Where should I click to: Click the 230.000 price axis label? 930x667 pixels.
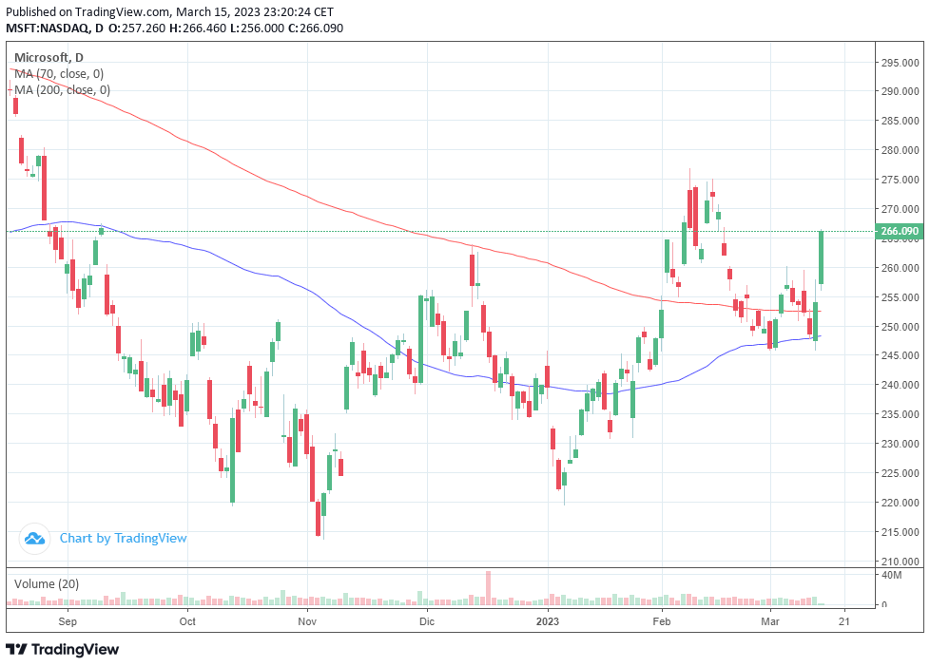[x=901, y=444]
